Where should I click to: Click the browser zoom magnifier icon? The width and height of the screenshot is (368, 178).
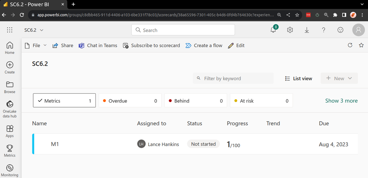[279, 15]
